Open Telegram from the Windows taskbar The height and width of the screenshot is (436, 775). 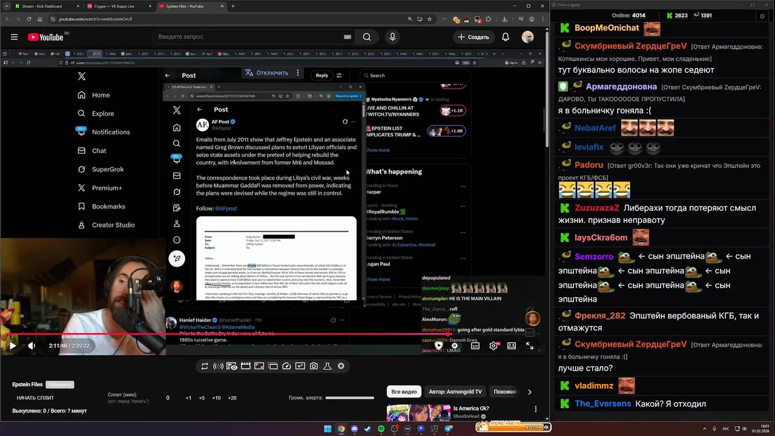[449, 429]
